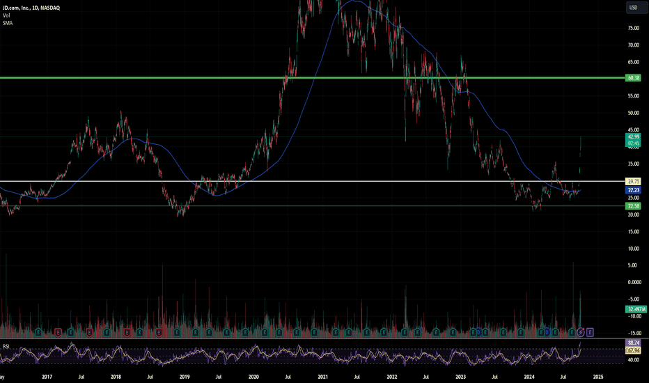This screenshot has height=383, width=649.
Task: Select the thin green support line at 22.58
Action: click(x=313, y=206)
